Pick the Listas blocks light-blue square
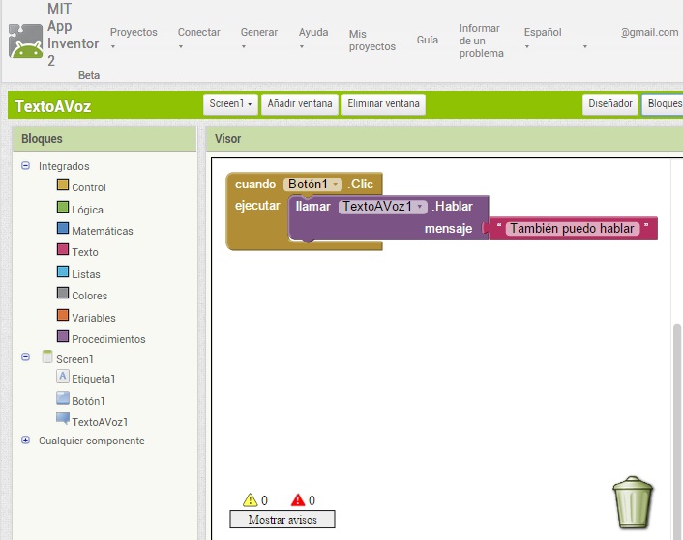 tap(63, 271)
